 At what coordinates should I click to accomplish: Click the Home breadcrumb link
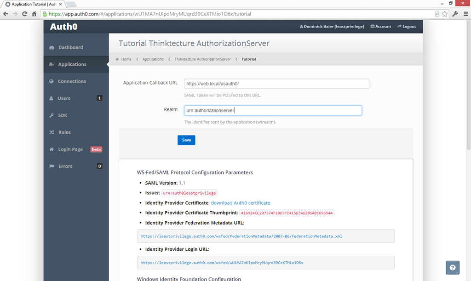(x=126, y=59)
